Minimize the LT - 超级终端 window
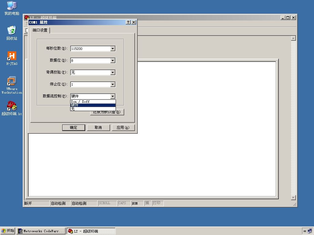 pyautogui.click(x=283, y=17)
